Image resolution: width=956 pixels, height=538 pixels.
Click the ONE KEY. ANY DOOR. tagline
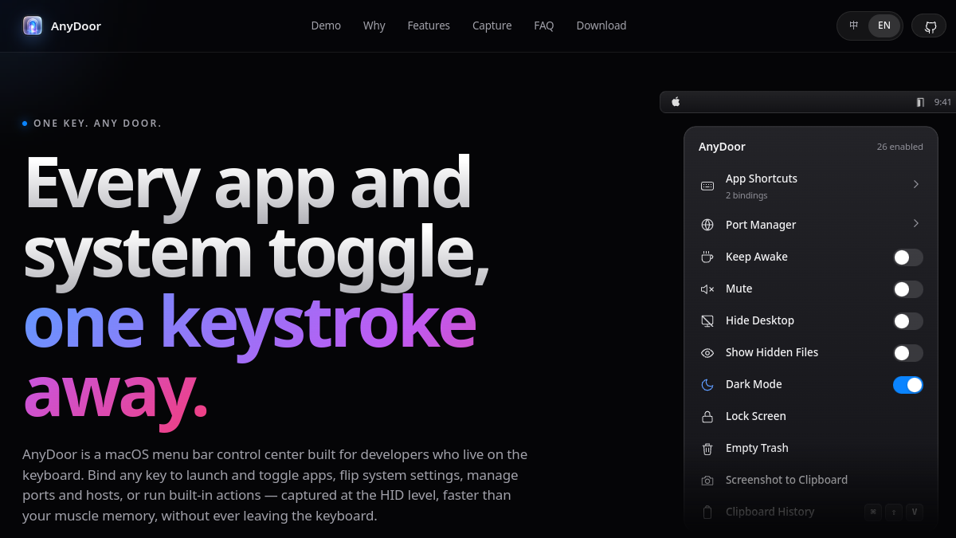pyautogui.click(x=97, y=124)
